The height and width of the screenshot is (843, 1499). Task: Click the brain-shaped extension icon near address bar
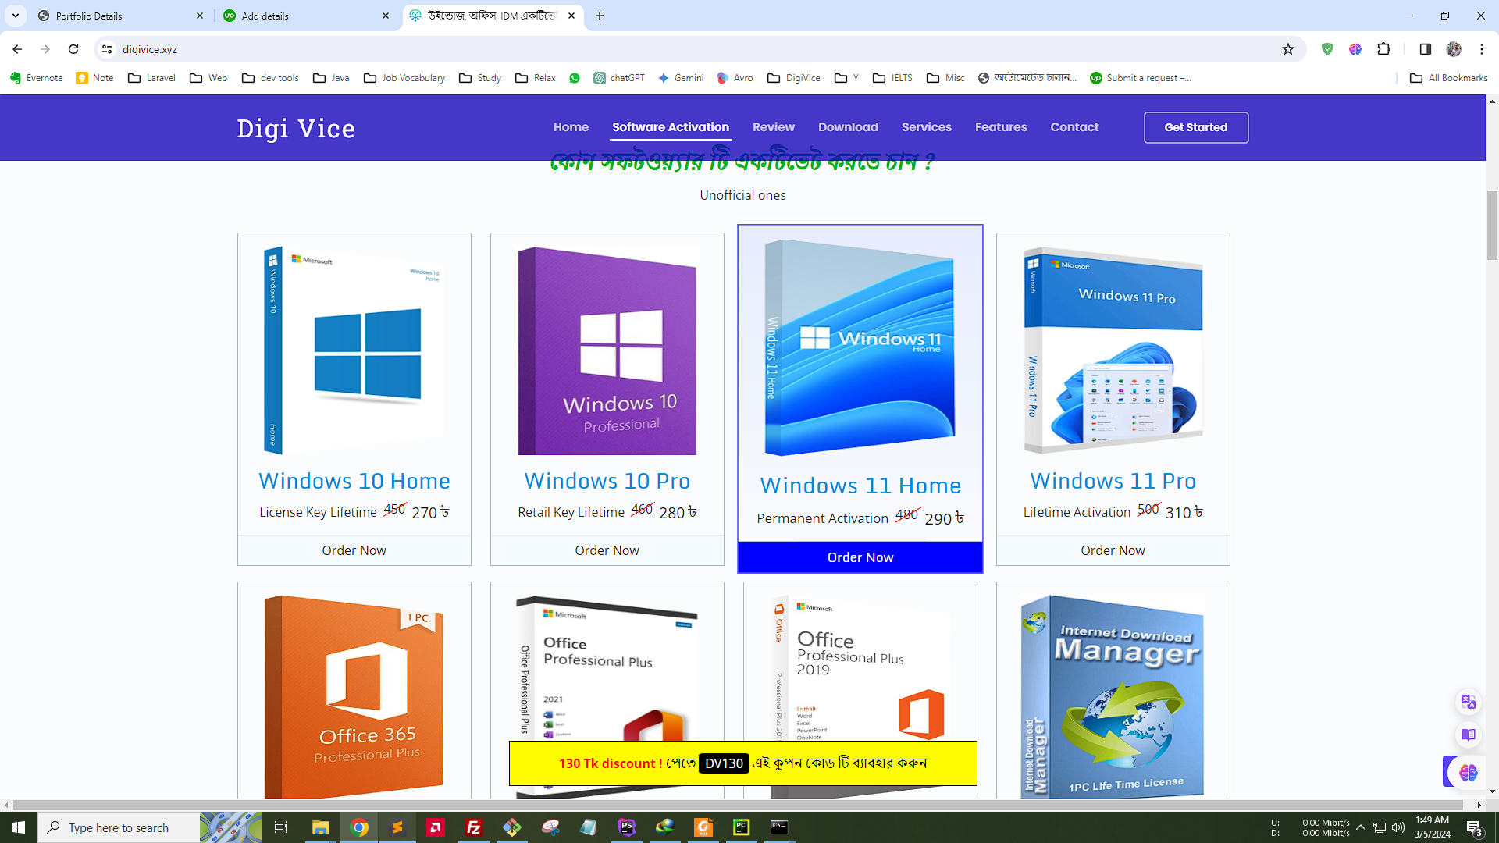coord(1356,49)
